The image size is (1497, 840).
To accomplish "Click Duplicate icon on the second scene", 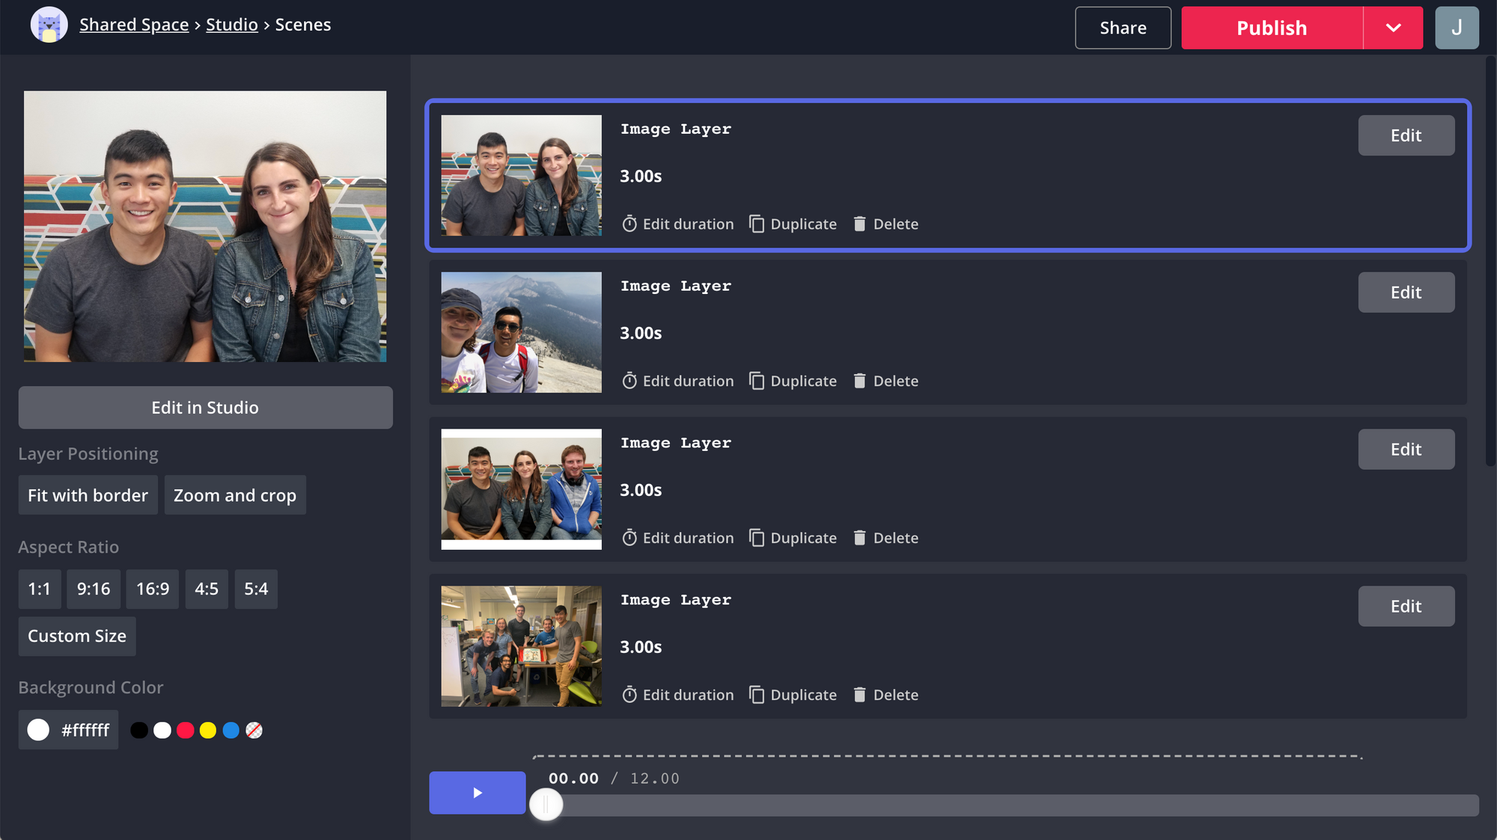I will pos(757,381).
